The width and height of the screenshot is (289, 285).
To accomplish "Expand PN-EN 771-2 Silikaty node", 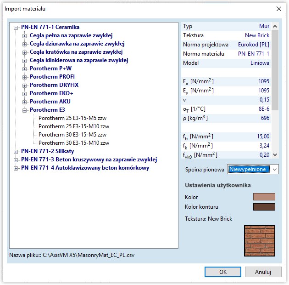I will click(x=17, y=152).
